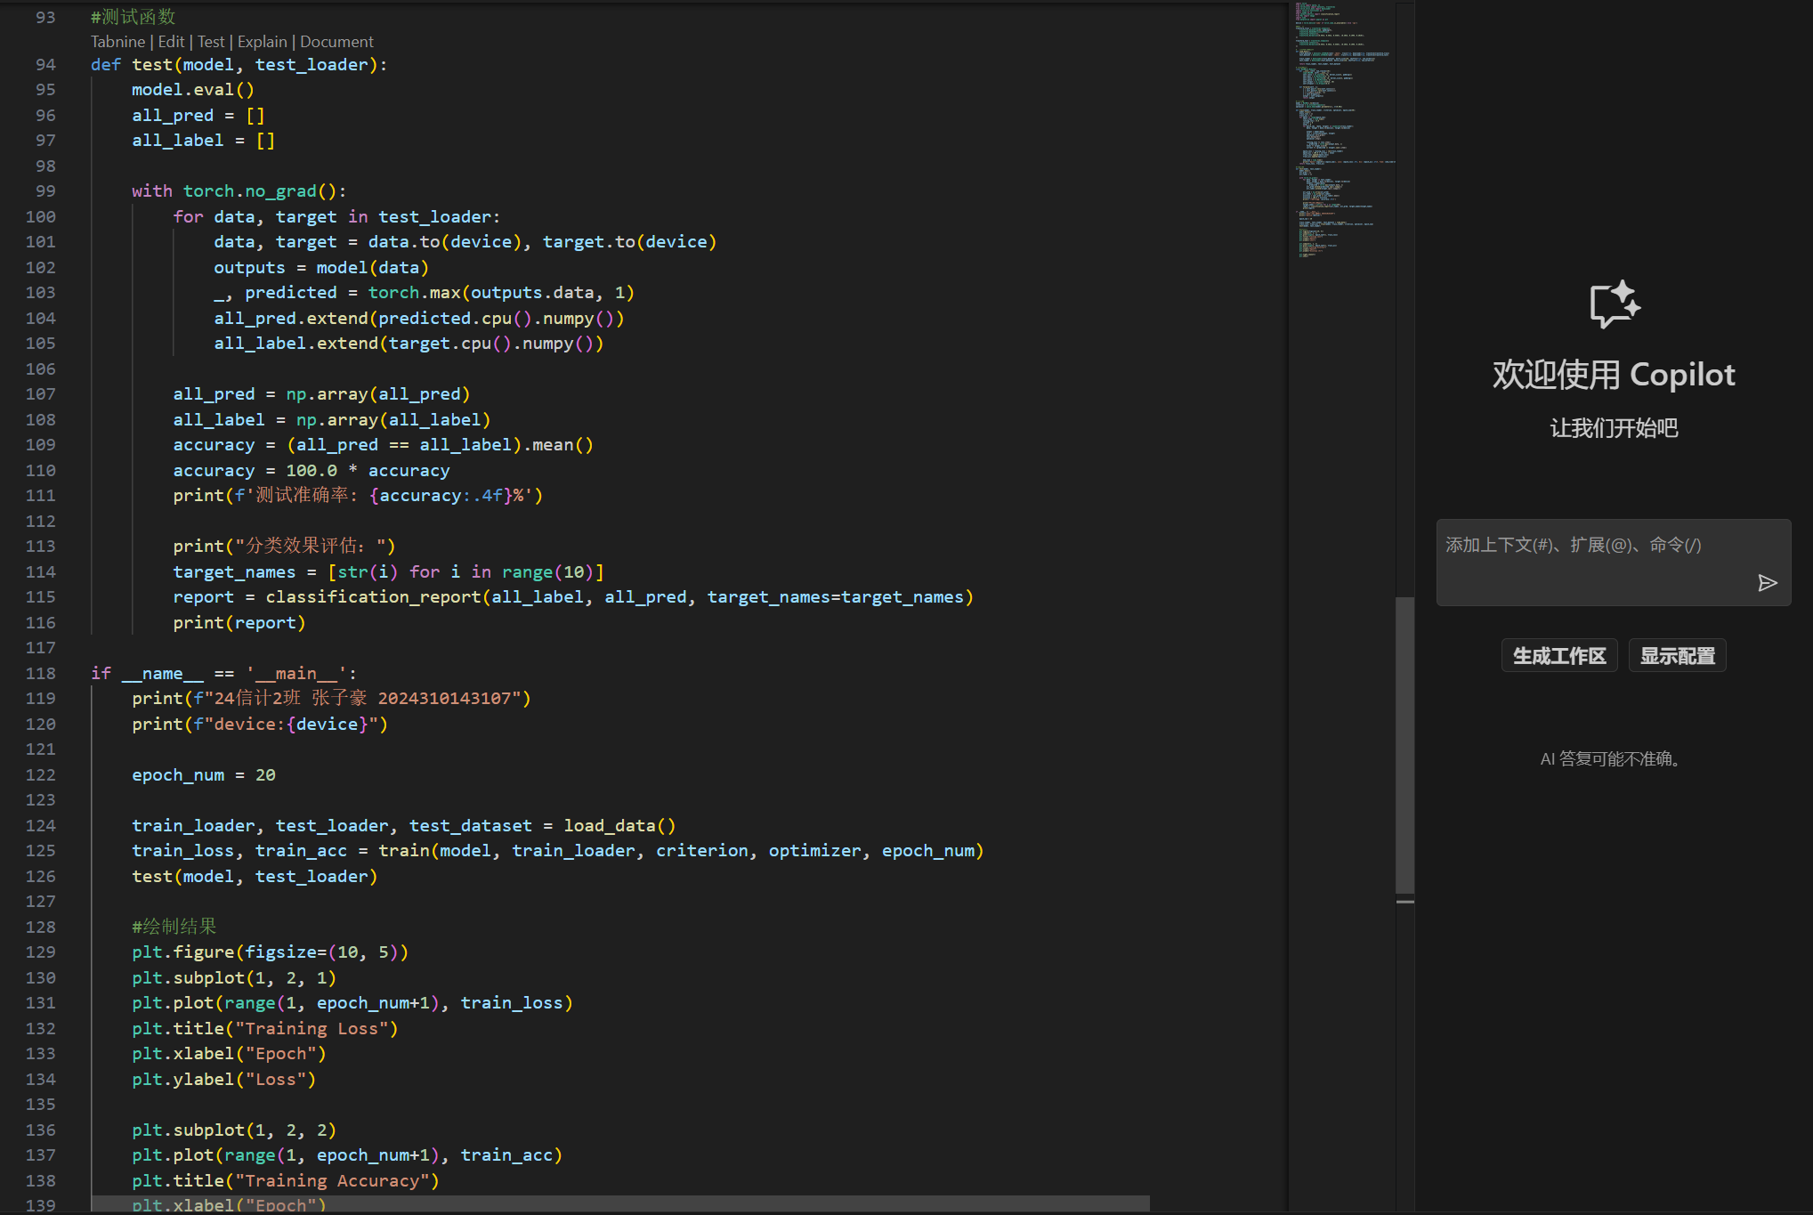The width and height of the screenshot is (1813, 1215).
Task: Click the Tabnine code lens link
Action: pyautogui.click(x=117, y=42)
